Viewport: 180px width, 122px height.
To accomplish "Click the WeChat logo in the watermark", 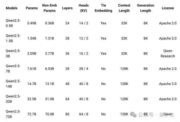I will [134, 115].
